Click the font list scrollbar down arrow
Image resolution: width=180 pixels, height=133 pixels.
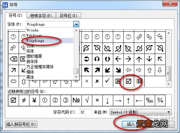pos(76,77)
